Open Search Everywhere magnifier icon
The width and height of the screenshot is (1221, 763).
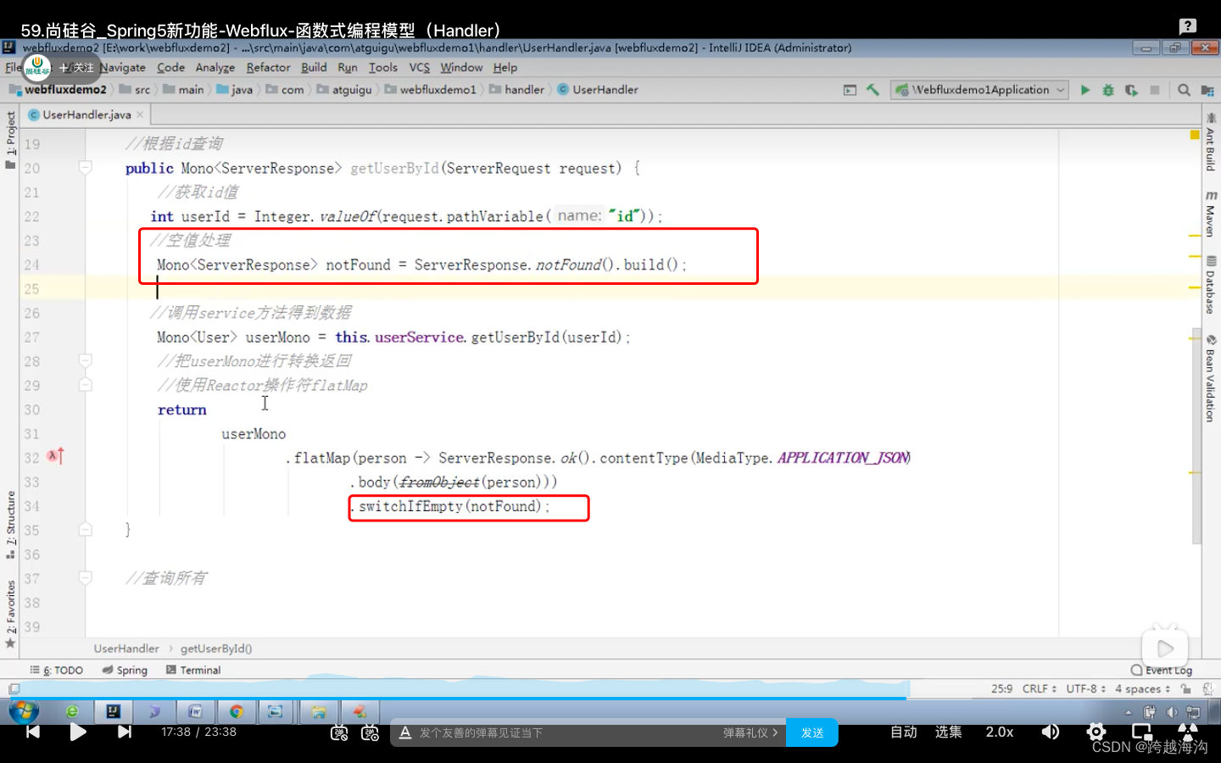point(1185,90)
